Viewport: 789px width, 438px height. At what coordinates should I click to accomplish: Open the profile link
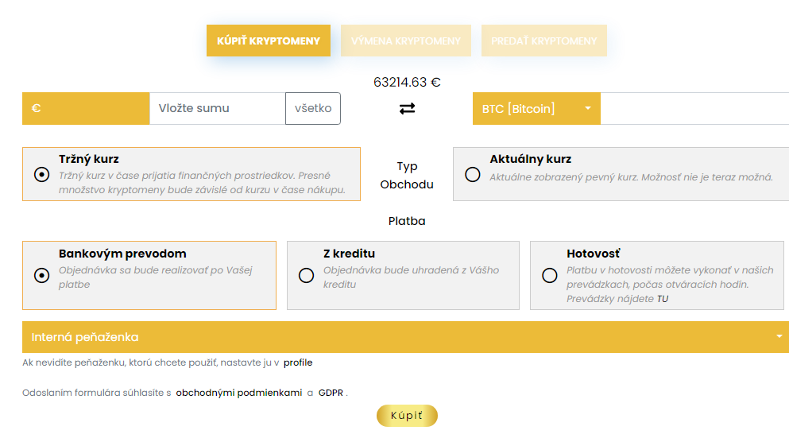point(298,362)
